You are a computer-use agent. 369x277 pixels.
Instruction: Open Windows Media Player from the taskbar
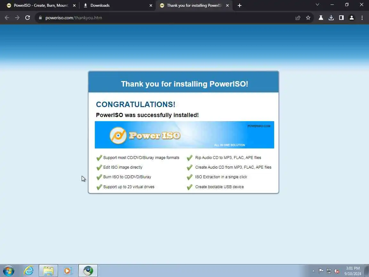(68, 271)
